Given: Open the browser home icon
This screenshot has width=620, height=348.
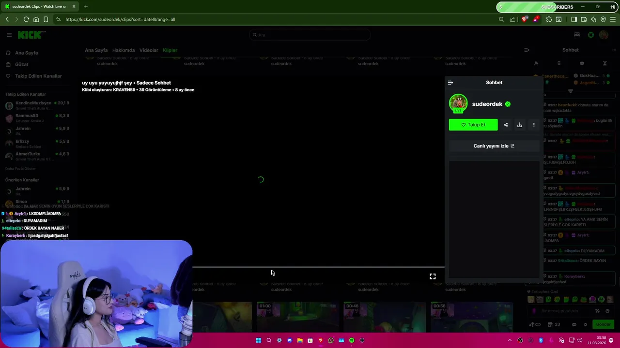Looking at the screenshot, I should (36, 19).
